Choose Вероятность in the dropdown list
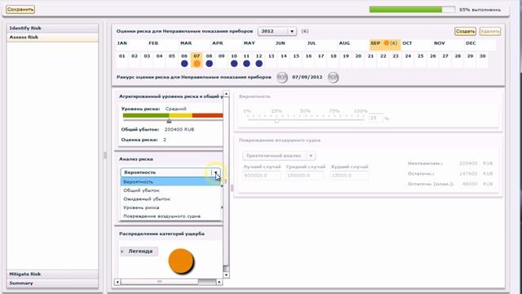Image resolution: width=522 pixels, height=294 pixels. (x=170, y=181)
